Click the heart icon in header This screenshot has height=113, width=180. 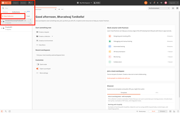pyautogui.click(x=161, y=3)
